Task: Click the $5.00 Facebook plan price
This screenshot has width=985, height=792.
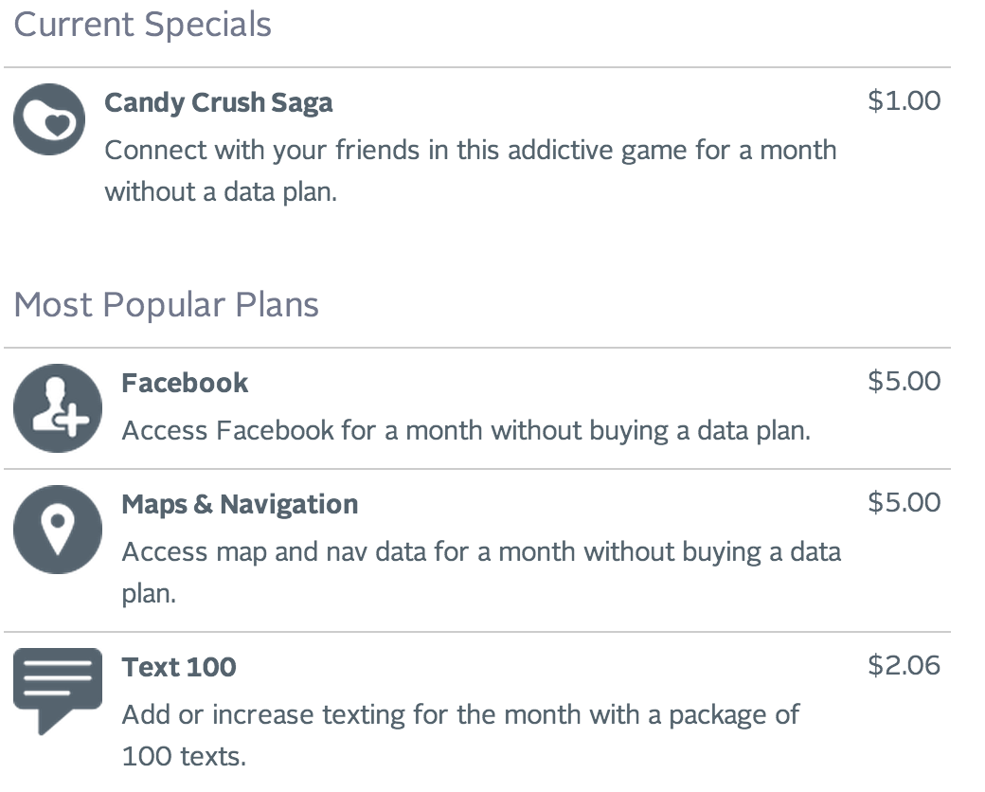Action: 904,381
